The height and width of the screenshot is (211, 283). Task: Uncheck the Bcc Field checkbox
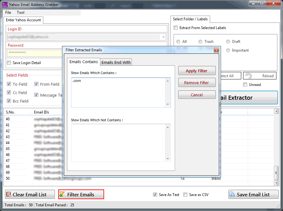[9, 101]
